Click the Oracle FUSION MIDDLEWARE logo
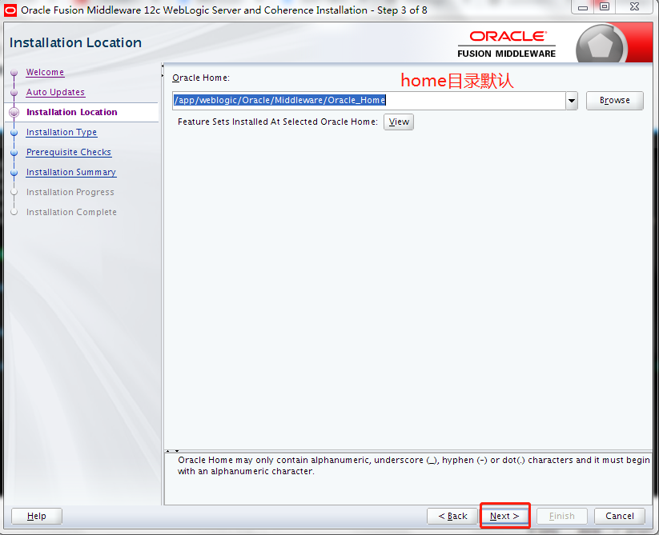Image resolution: width=659 pixels, height=535 pixels. [x=507, y=42]
